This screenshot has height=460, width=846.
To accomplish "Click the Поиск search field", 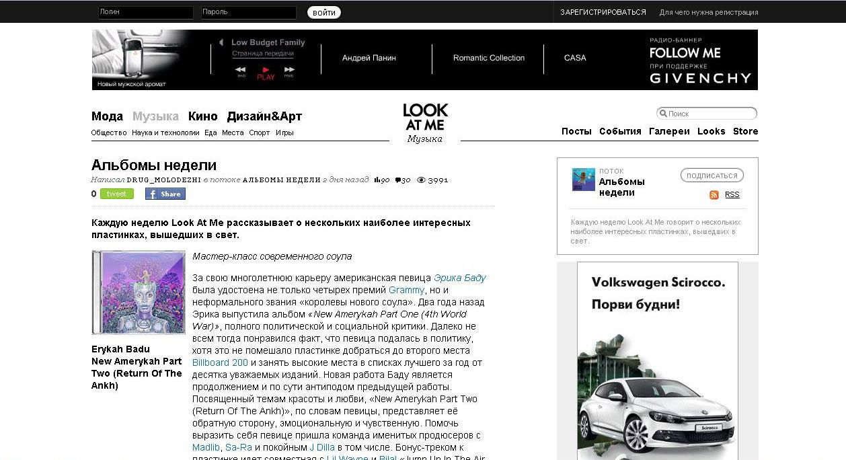I will pyautogui.click(x=707, y=114).
